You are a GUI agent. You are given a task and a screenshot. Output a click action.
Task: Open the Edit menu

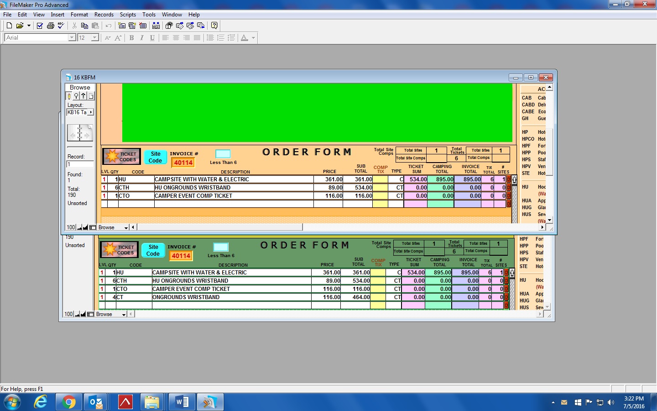pos(22,15)
